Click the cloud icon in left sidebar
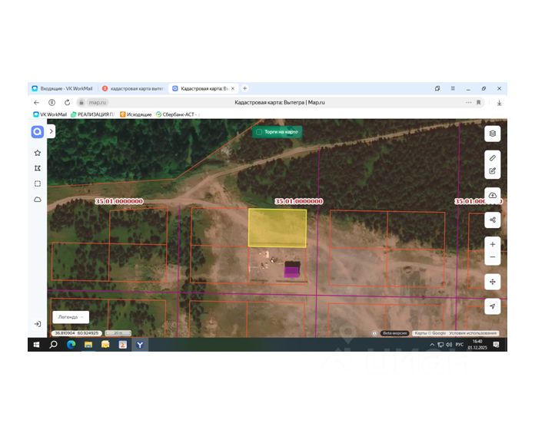Screen dimensions: 535x433 click(38, 200)
